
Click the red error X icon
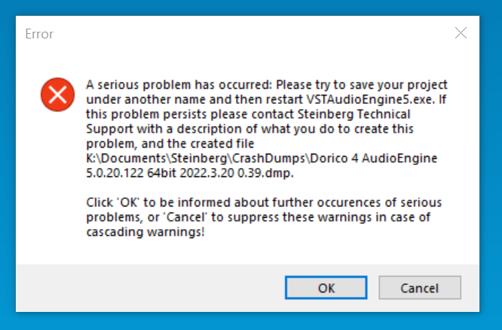pyautogui.click(x=57, y=94)
